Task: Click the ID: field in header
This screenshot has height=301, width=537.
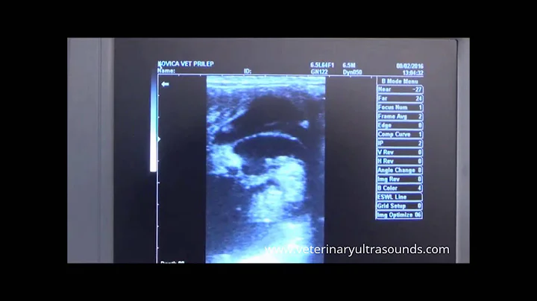Action: [x=248, y=71]
